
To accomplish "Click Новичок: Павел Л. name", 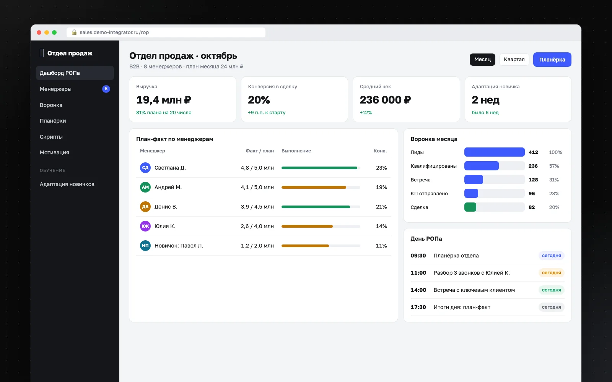I will point(179,246).
